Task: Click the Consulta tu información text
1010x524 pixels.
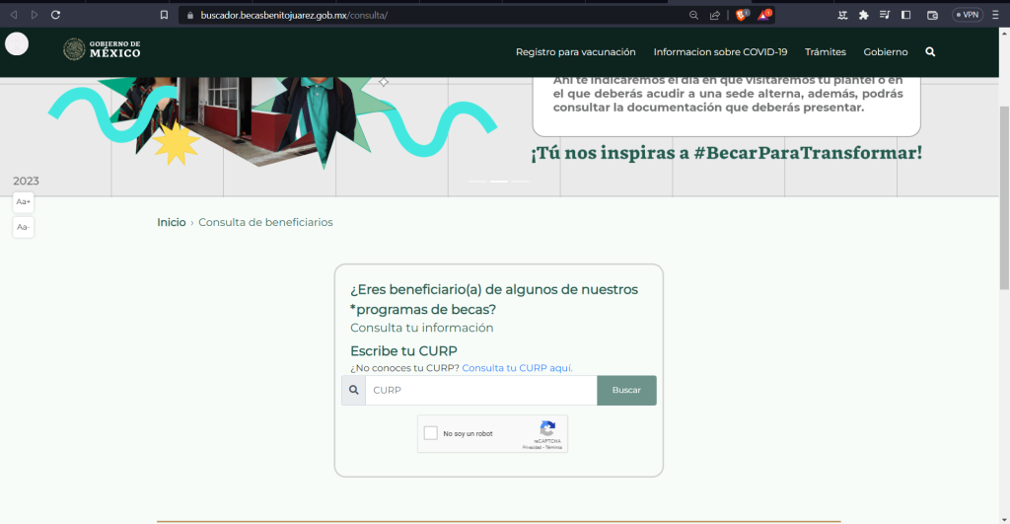Action: point(422,328)
